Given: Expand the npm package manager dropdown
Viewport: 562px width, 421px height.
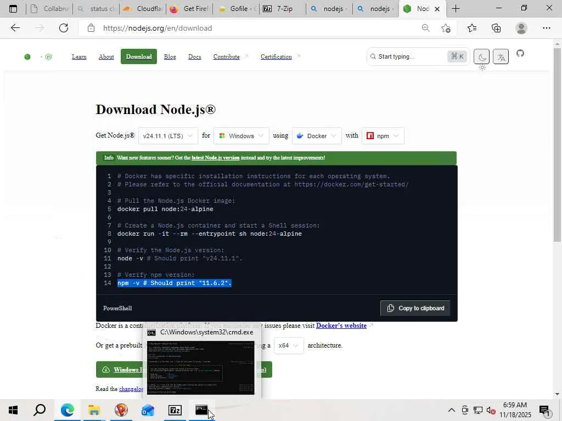Looking at the screenshot, I should [x=383, y=136].
